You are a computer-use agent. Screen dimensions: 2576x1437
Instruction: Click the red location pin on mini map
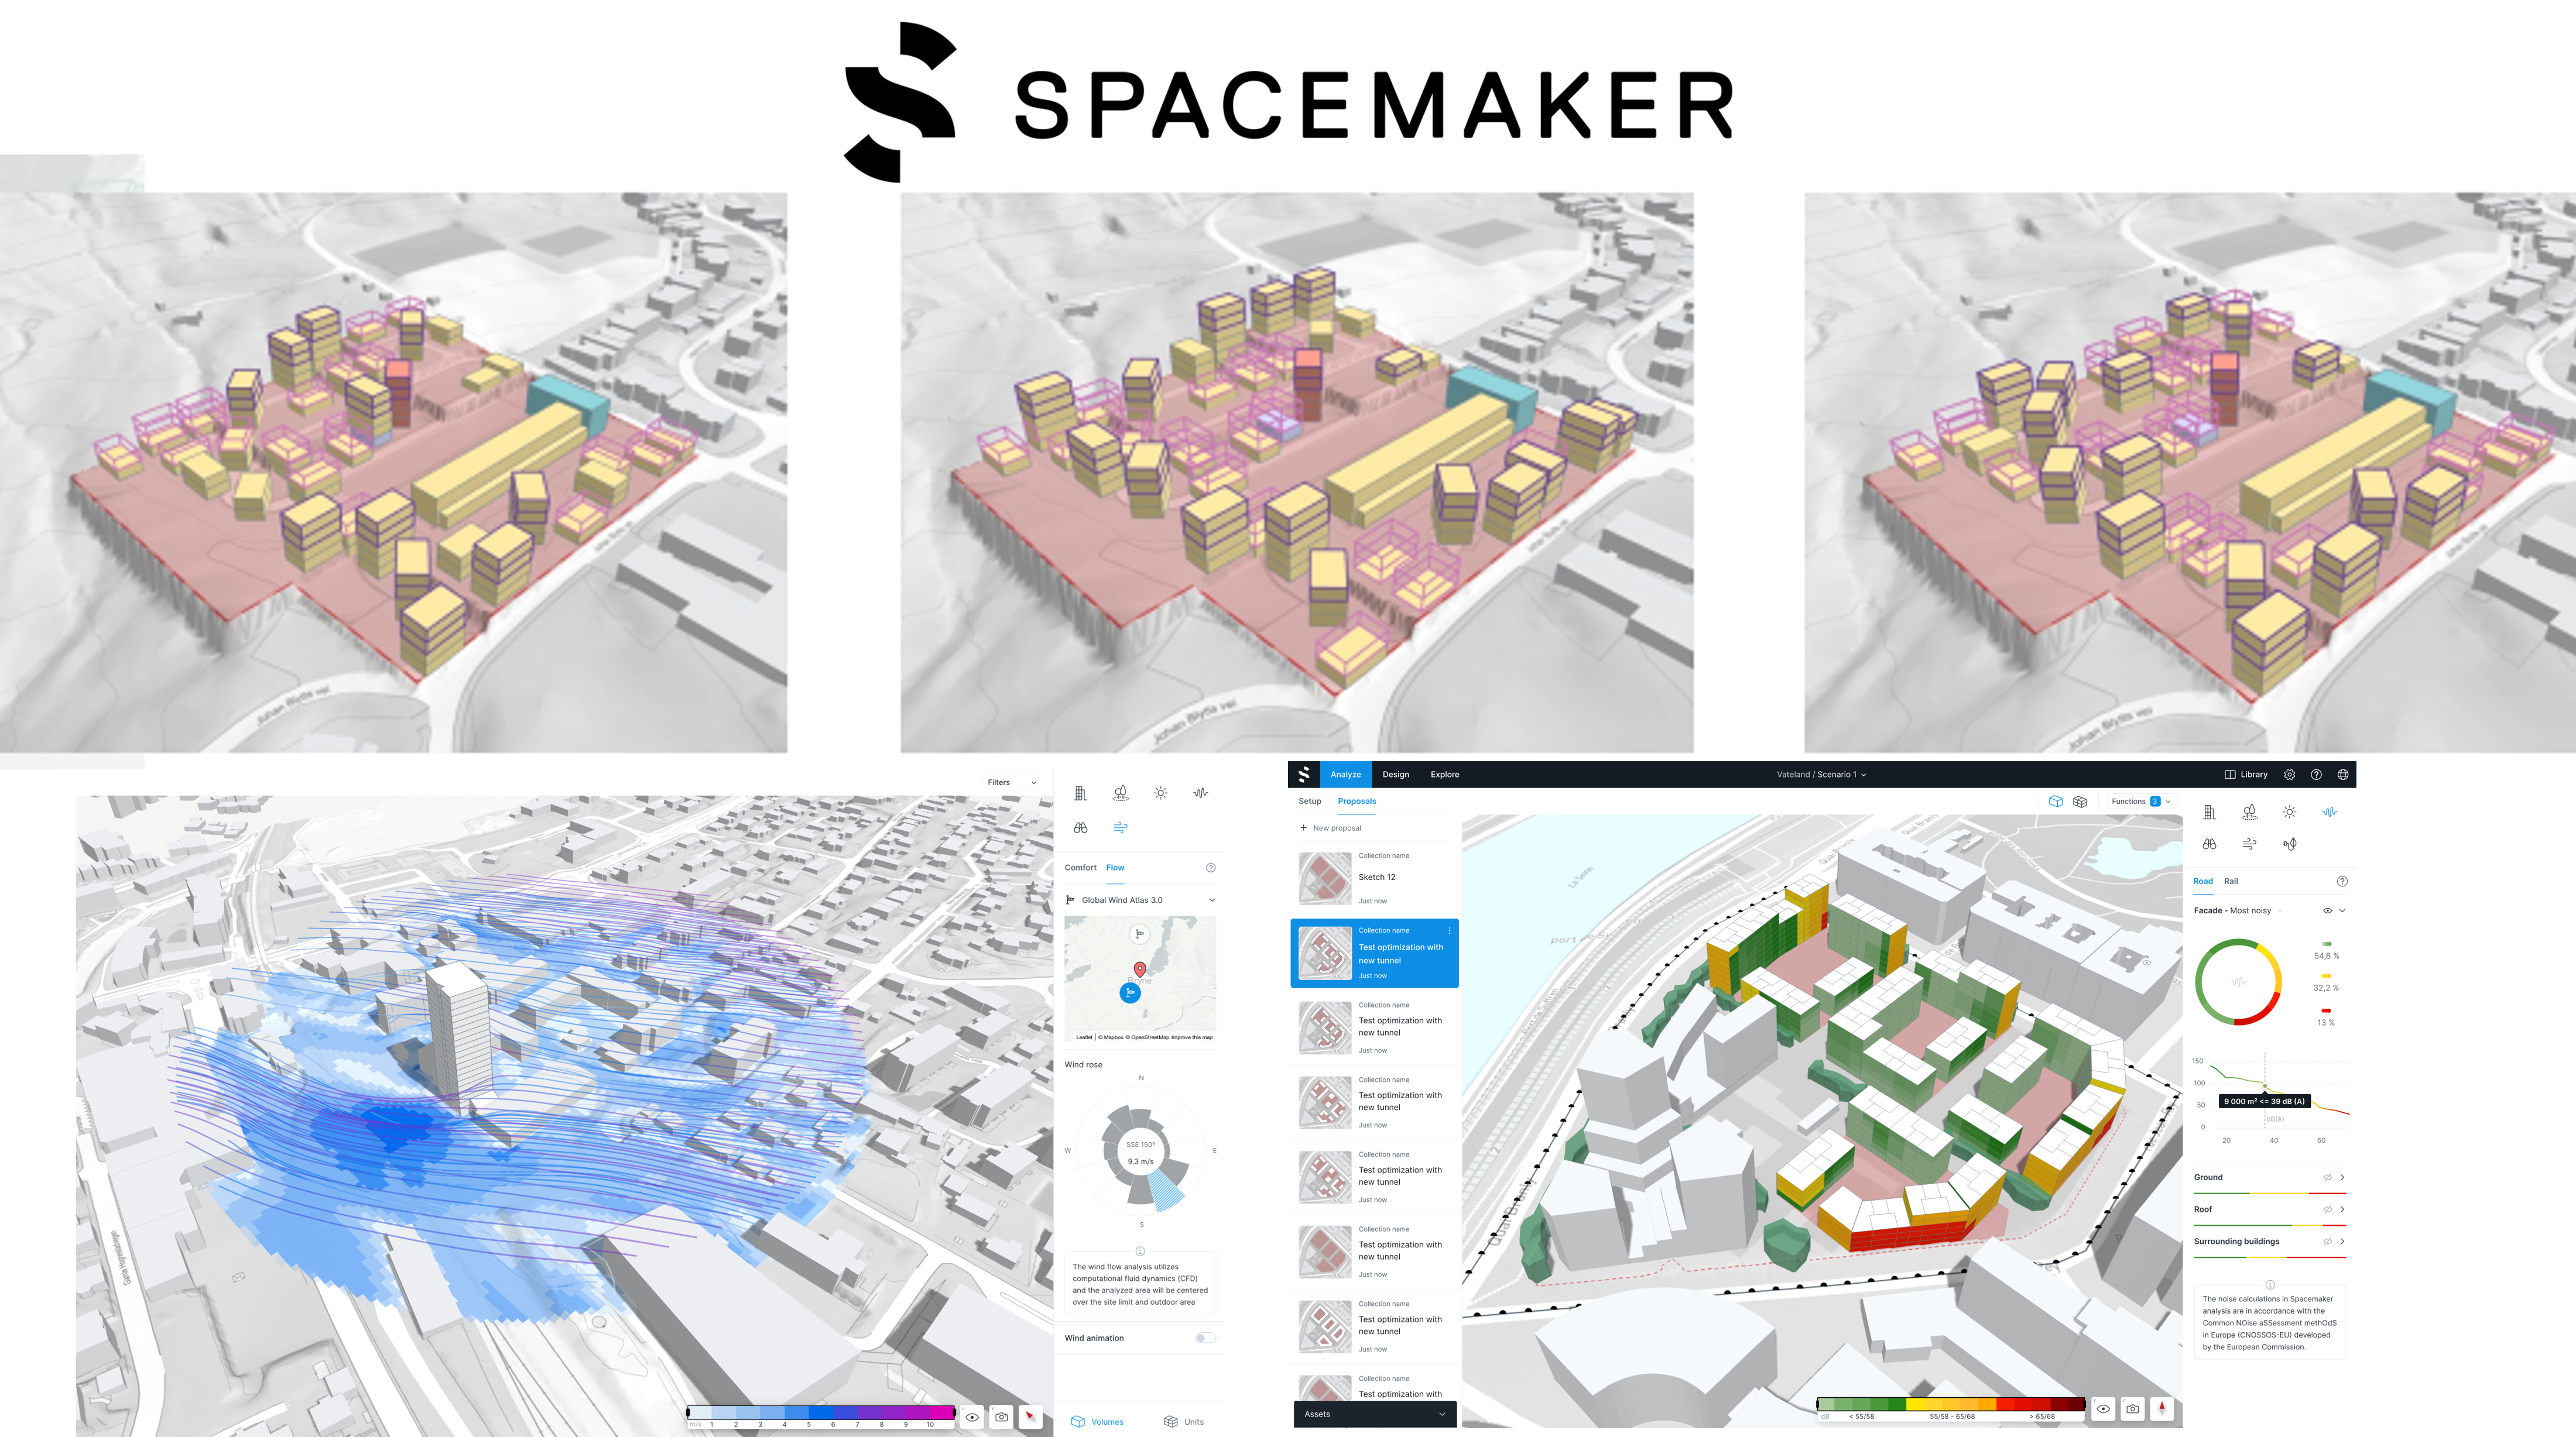pos(1139,970)
